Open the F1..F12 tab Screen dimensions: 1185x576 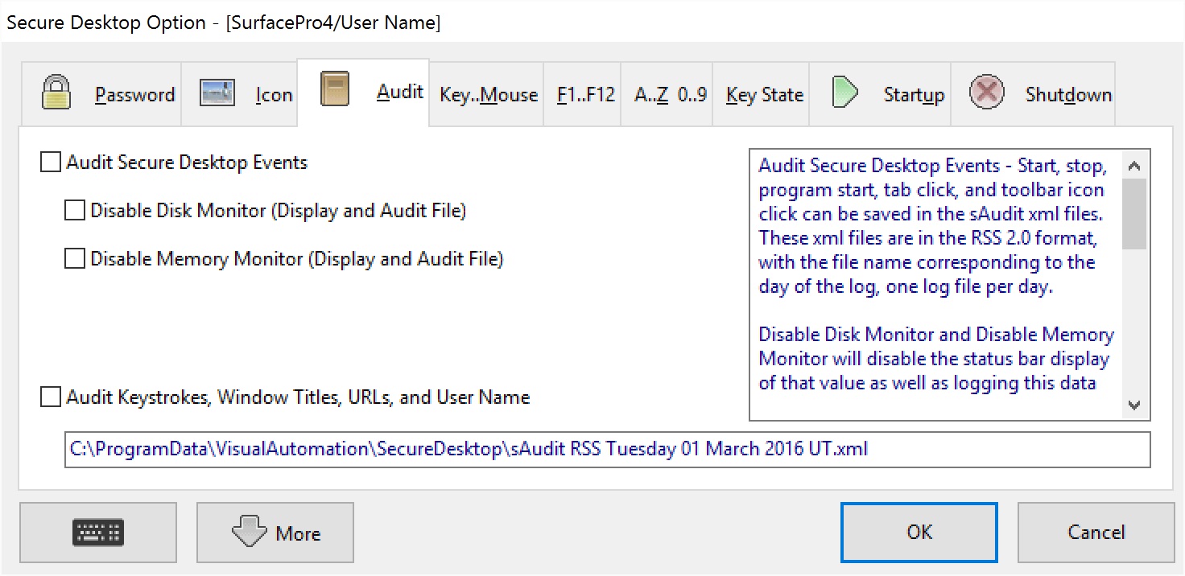[585, 95]
